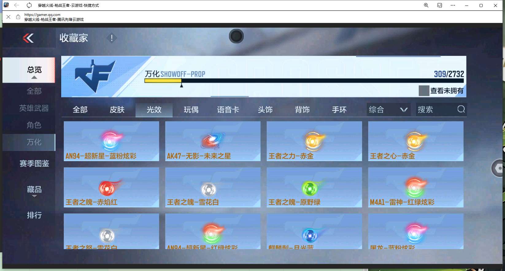Screen dimensions: 505x271
Task: Open the M4A1-雷神-红绿炫彩 card
Action: click(x=416, y=187)
